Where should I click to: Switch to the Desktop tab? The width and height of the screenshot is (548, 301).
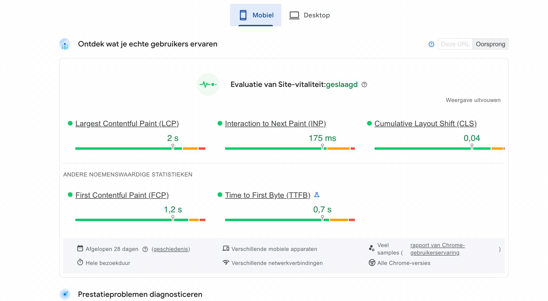pyautogui.click(x=309, y=15)
